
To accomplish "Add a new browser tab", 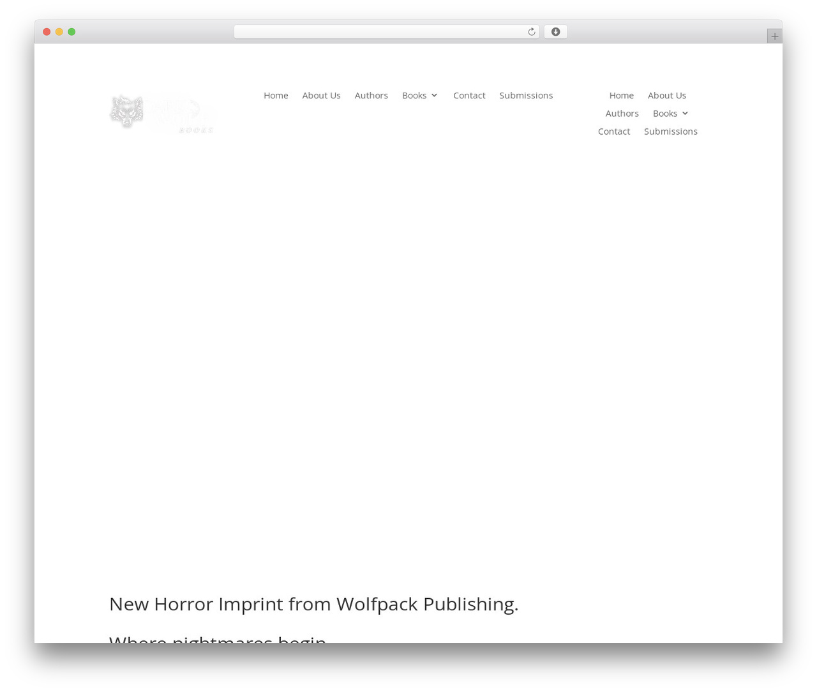I will click(x=774, y=36).
